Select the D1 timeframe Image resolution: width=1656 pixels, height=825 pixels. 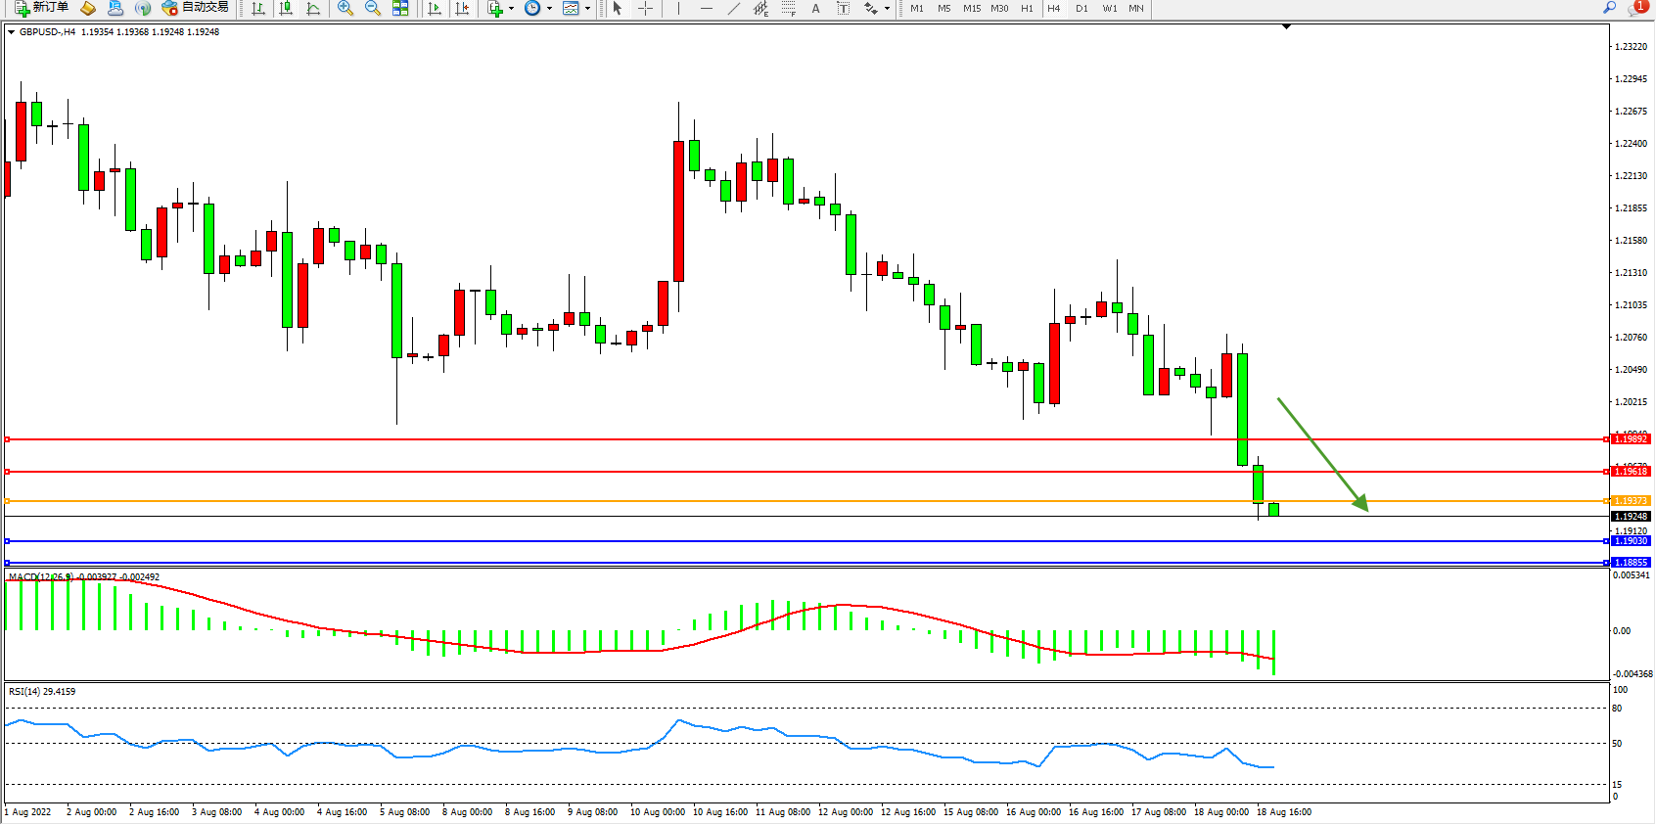(x=1081, y=8)
